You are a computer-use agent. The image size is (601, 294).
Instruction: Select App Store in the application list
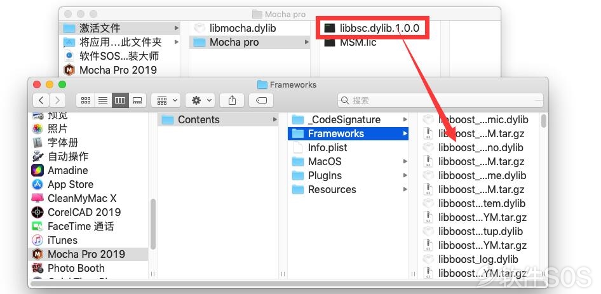tap(90, 184)
